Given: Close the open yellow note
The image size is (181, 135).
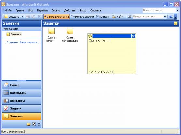Looking at the screenshot, I should 133,36.
